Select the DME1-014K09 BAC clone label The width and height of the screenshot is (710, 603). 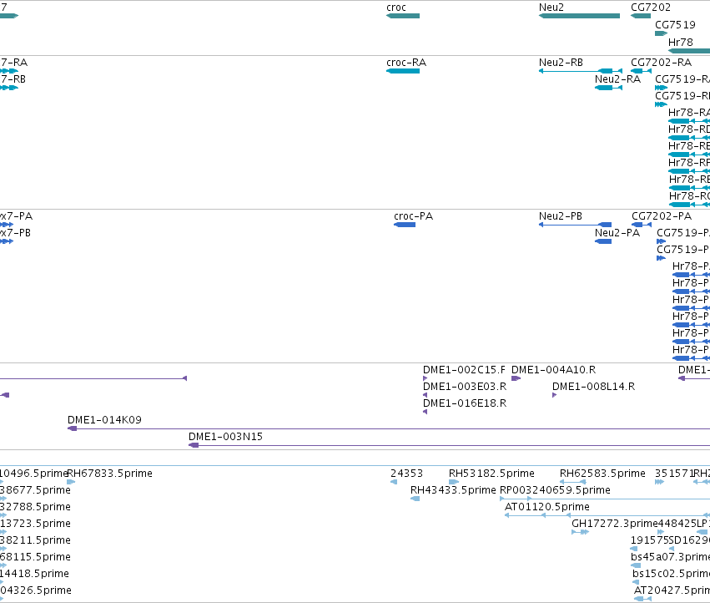click(104, 420)
